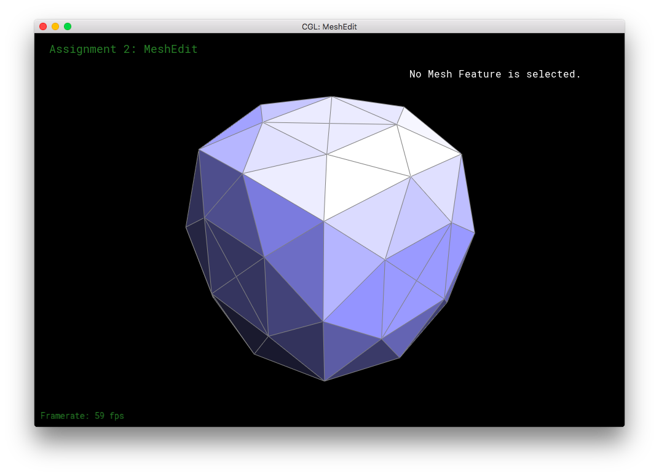Minimize the window using the yellow button
The image size is (659, 476).
click(55, 26)
